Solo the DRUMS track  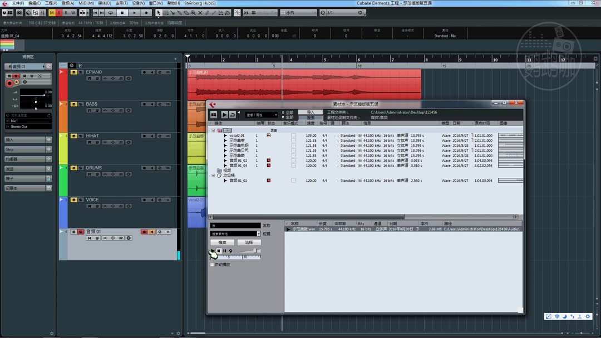tap(80, 168)
